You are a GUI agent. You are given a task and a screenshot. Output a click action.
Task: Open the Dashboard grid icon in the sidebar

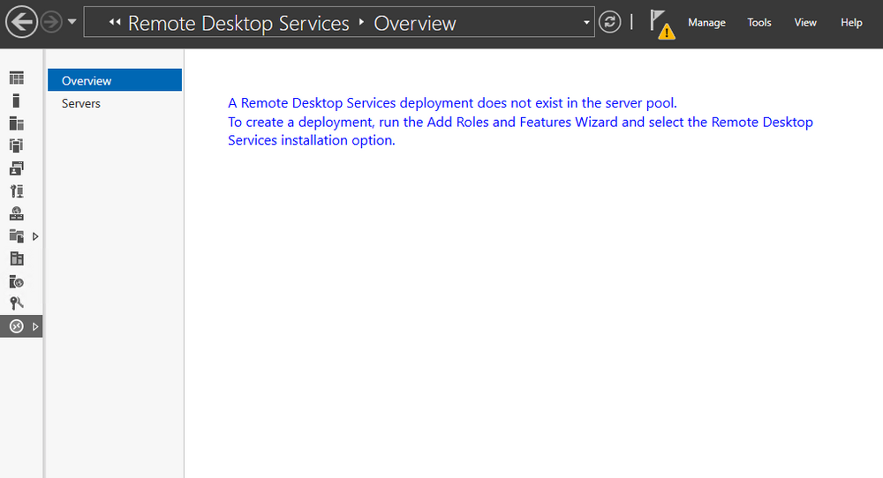17,78
